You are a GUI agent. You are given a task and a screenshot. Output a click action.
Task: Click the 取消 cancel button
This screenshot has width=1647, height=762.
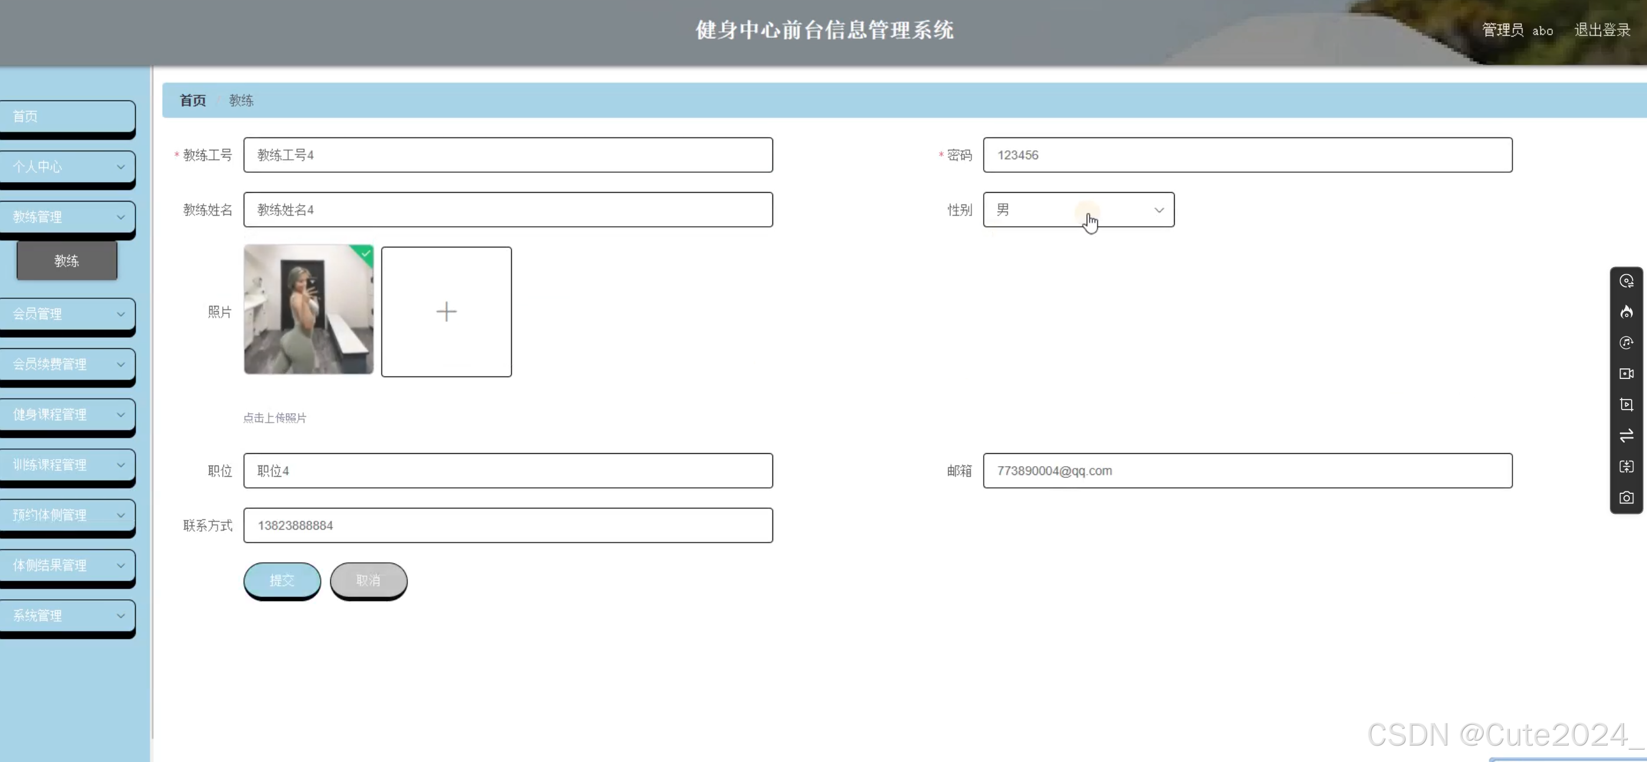(369, 580)
